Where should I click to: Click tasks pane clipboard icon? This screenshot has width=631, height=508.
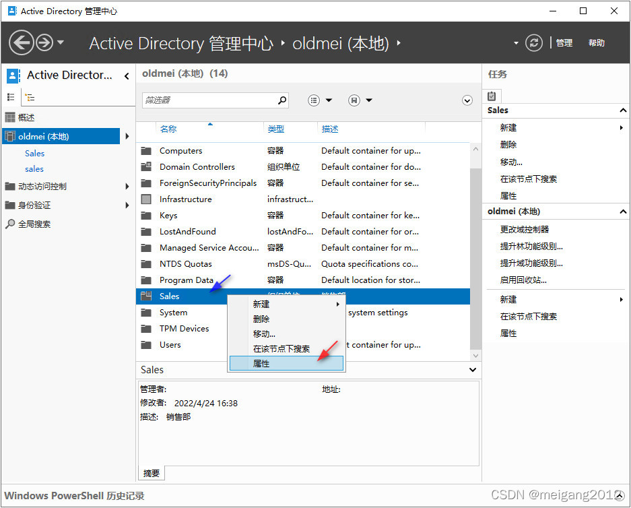click(x=492, y=96)
